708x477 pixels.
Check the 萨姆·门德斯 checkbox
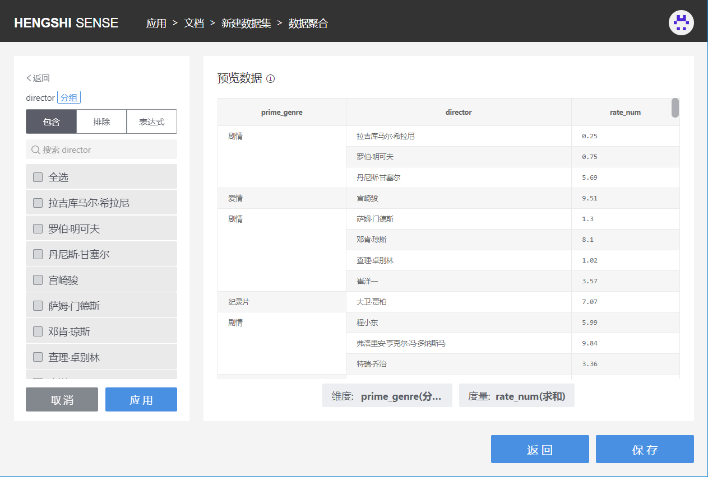coord(38,306)
